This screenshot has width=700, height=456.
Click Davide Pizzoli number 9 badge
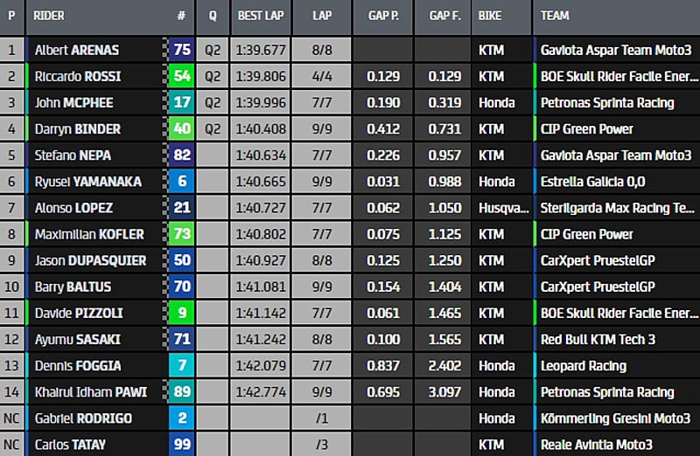pyautogui.click(x=182, y=313)
